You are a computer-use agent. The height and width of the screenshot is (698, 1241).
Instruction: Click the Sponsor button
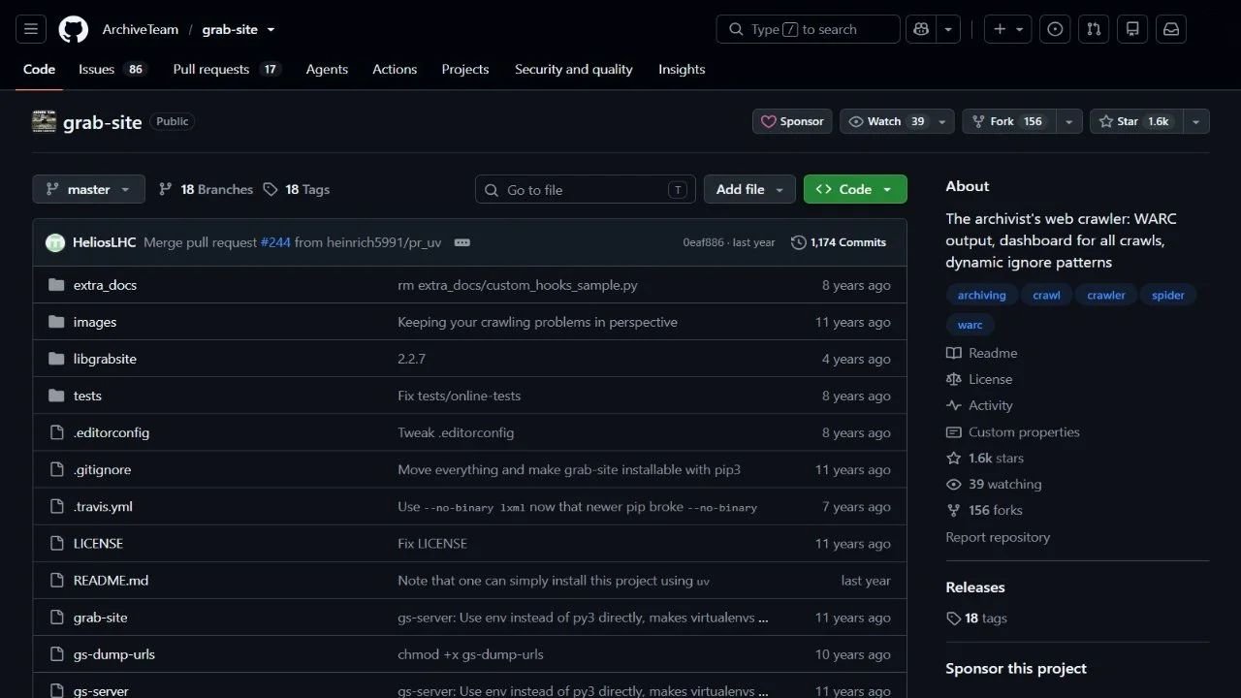click(x=792, y=121)
